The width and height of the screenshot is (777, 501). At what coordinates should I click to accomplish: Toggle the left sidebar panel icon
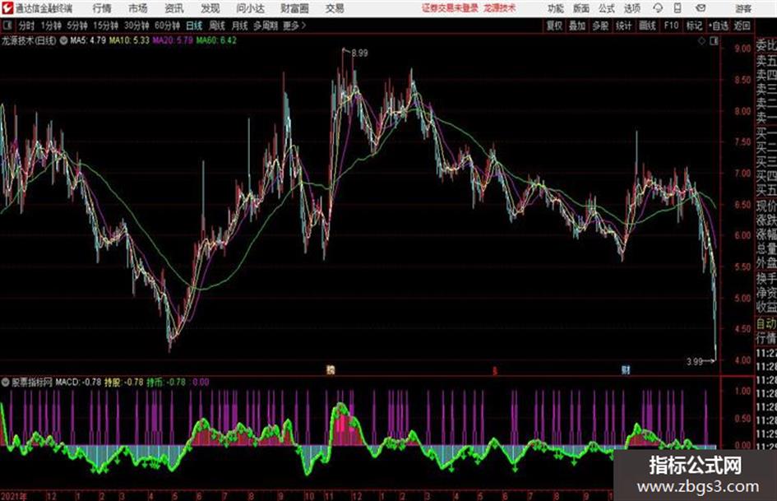point(7,26)
